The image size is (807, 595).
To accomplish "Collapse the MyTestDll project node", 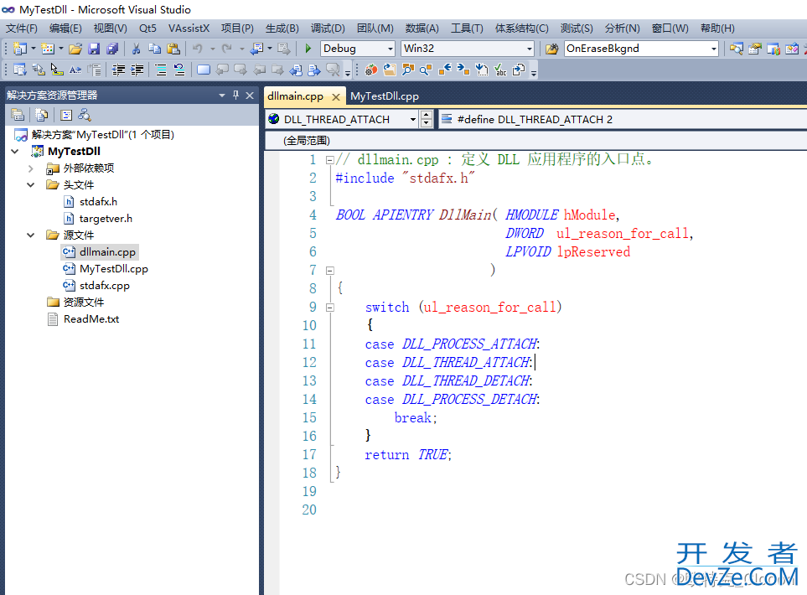I will pyautogui.click(x=15, y=152).
